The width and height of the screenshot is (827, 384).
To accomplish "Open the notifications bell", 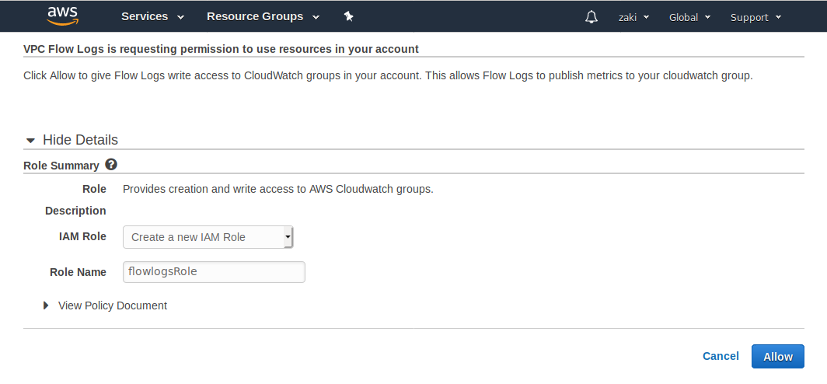I will click(x=591, y=17).
